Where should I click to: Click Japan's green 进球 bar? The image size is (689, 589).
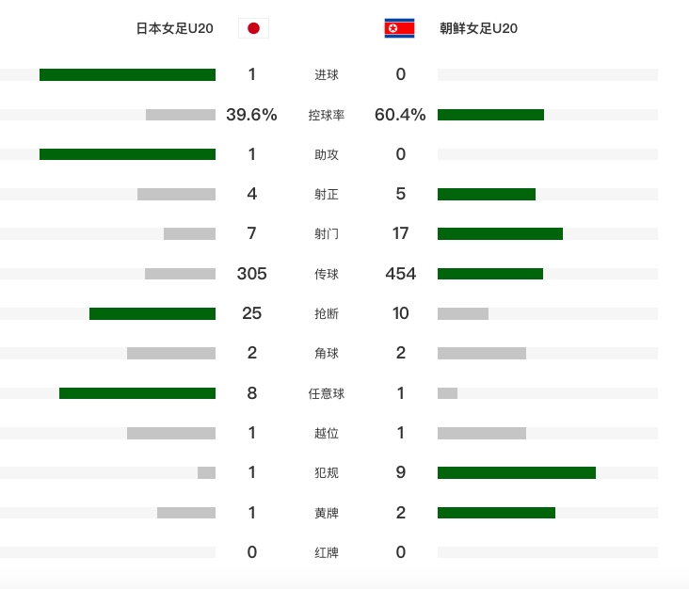tap(127, 75)
